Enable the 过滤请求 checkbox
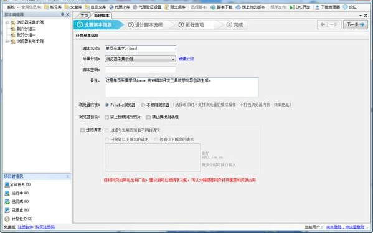Image resolution: width=373 pixels, height=233 pixels. click(x=82, y=130)
